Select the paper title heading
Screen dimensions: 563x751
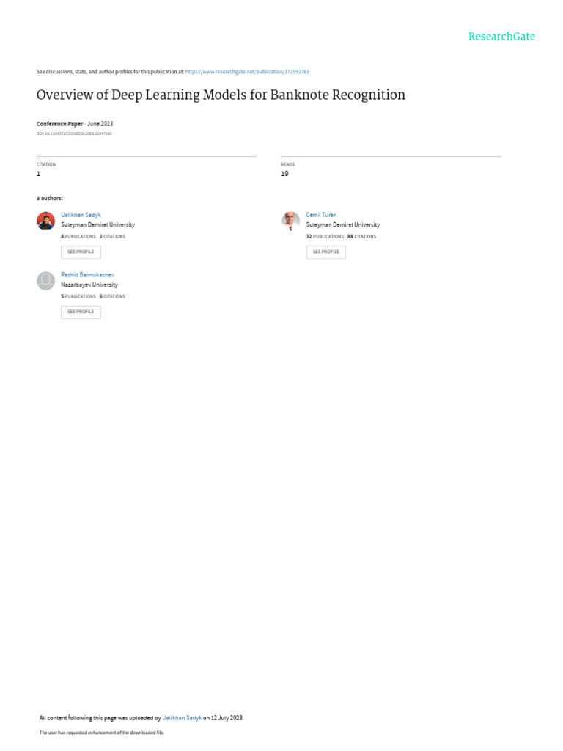coord(221,95)
